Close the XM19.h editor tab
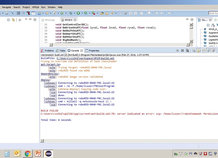The width and height of the screenshot is (218, 158). 75,20
